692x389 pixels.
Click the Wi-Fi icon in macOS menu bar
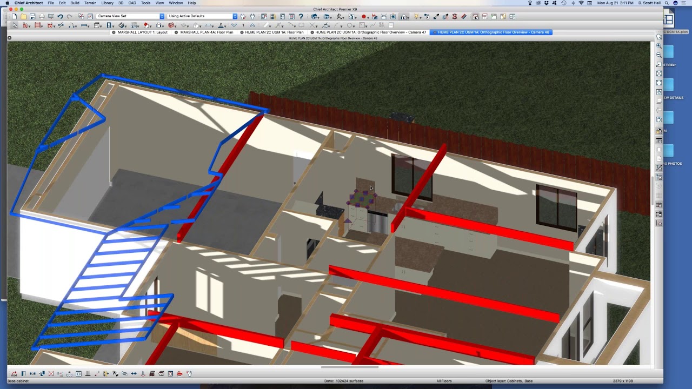tap(581, 3)
